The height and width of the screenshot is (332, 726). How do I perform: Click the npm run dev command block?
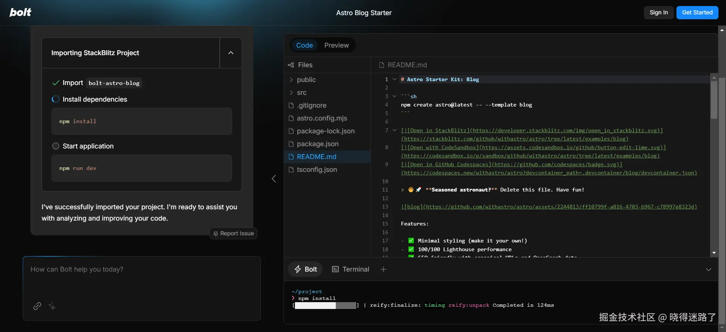pyautogui.click(x=142, y=168)
